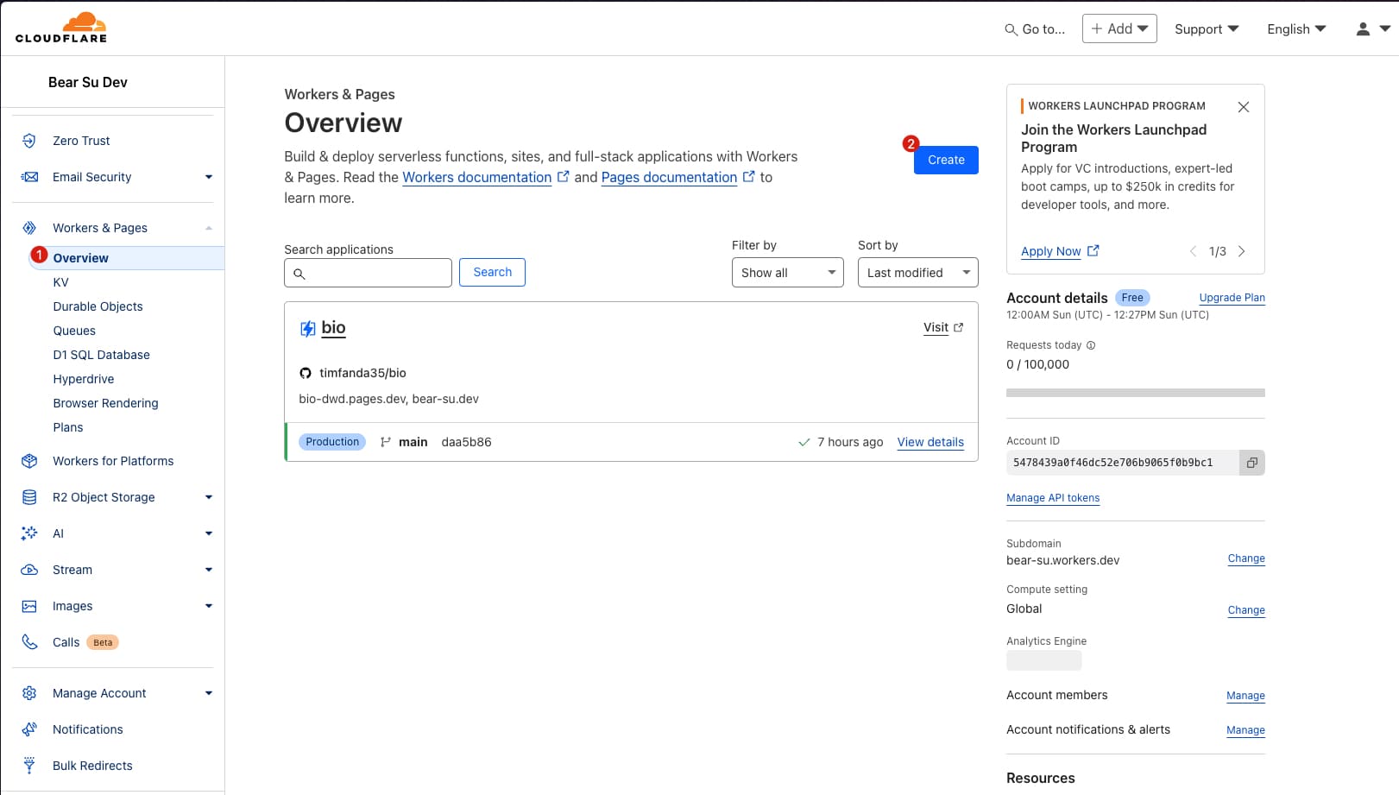Open the Filter by Show all dropdown
The height and width of the screenshot is (795, 1399).
point(788,273)
